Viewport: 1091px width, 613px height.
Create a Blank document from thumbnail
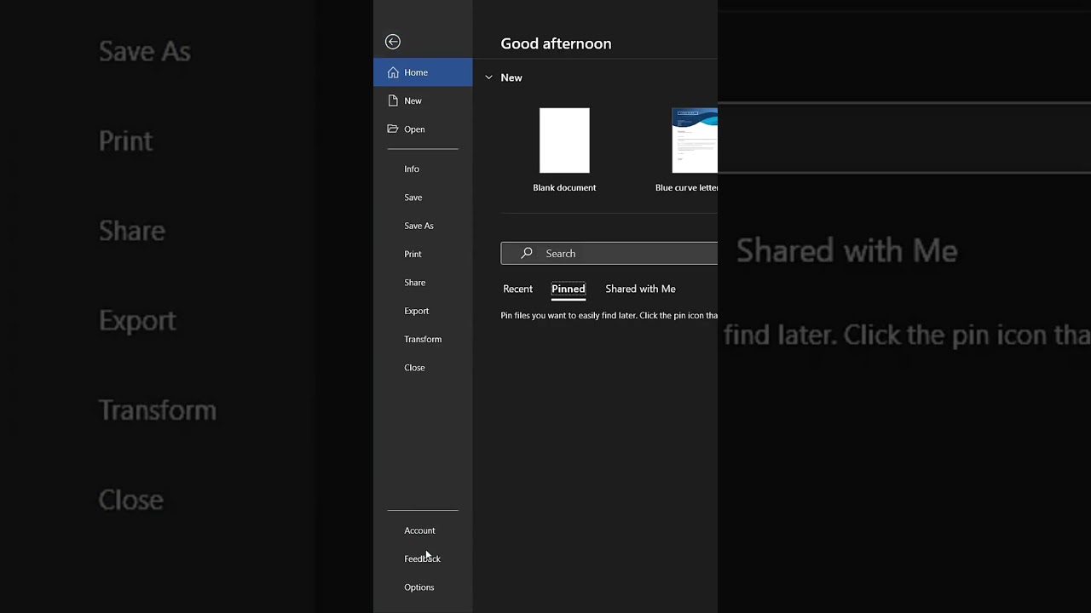click(564, 140)
